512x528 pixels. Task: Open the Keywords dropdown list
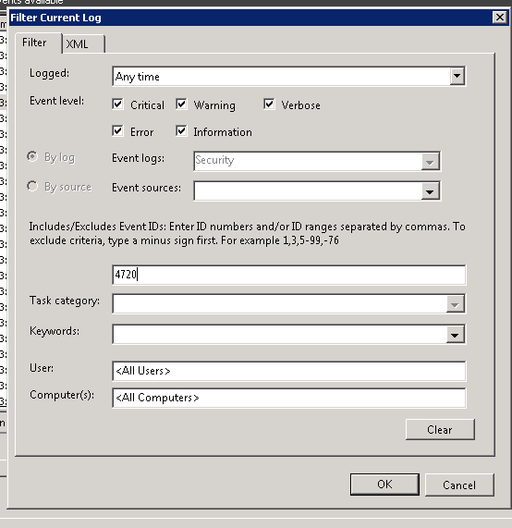coord(455,335)
